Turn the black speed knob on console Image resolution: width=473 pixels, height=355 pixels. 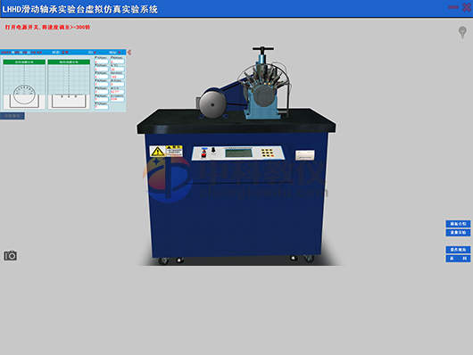[213, 150]
